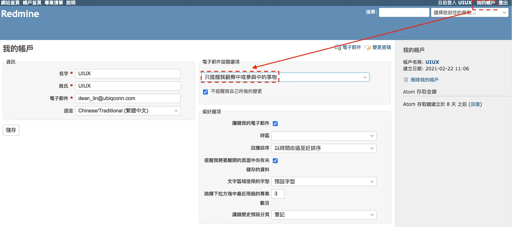Click the Redmine header title
Image resolution: width=512 pixels, height=227 pixels.
[20, 14]
